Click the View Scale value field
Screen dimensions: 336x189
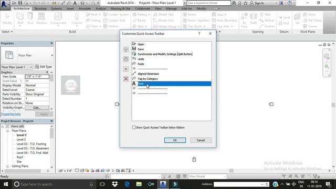pyautogui.click(x=37, y=77)
